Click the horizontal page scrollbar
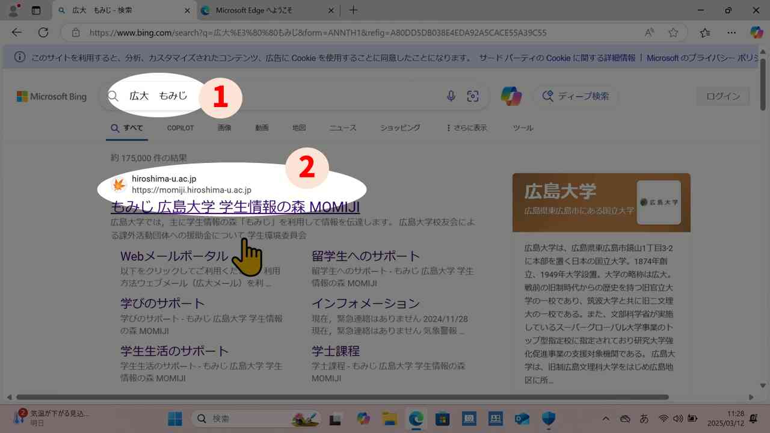Screen dimensions: 770x433 click(x=343, y=397)
